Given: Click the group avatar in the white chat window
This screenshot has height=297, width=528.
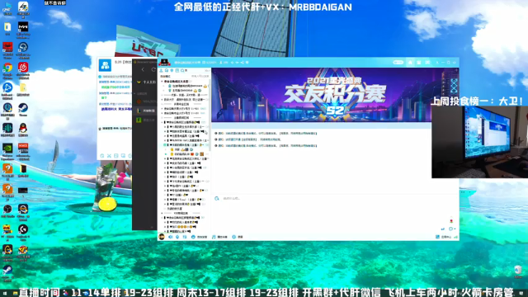Looking at the screenshot, I should pyautogui.click(x=105, y=65).
